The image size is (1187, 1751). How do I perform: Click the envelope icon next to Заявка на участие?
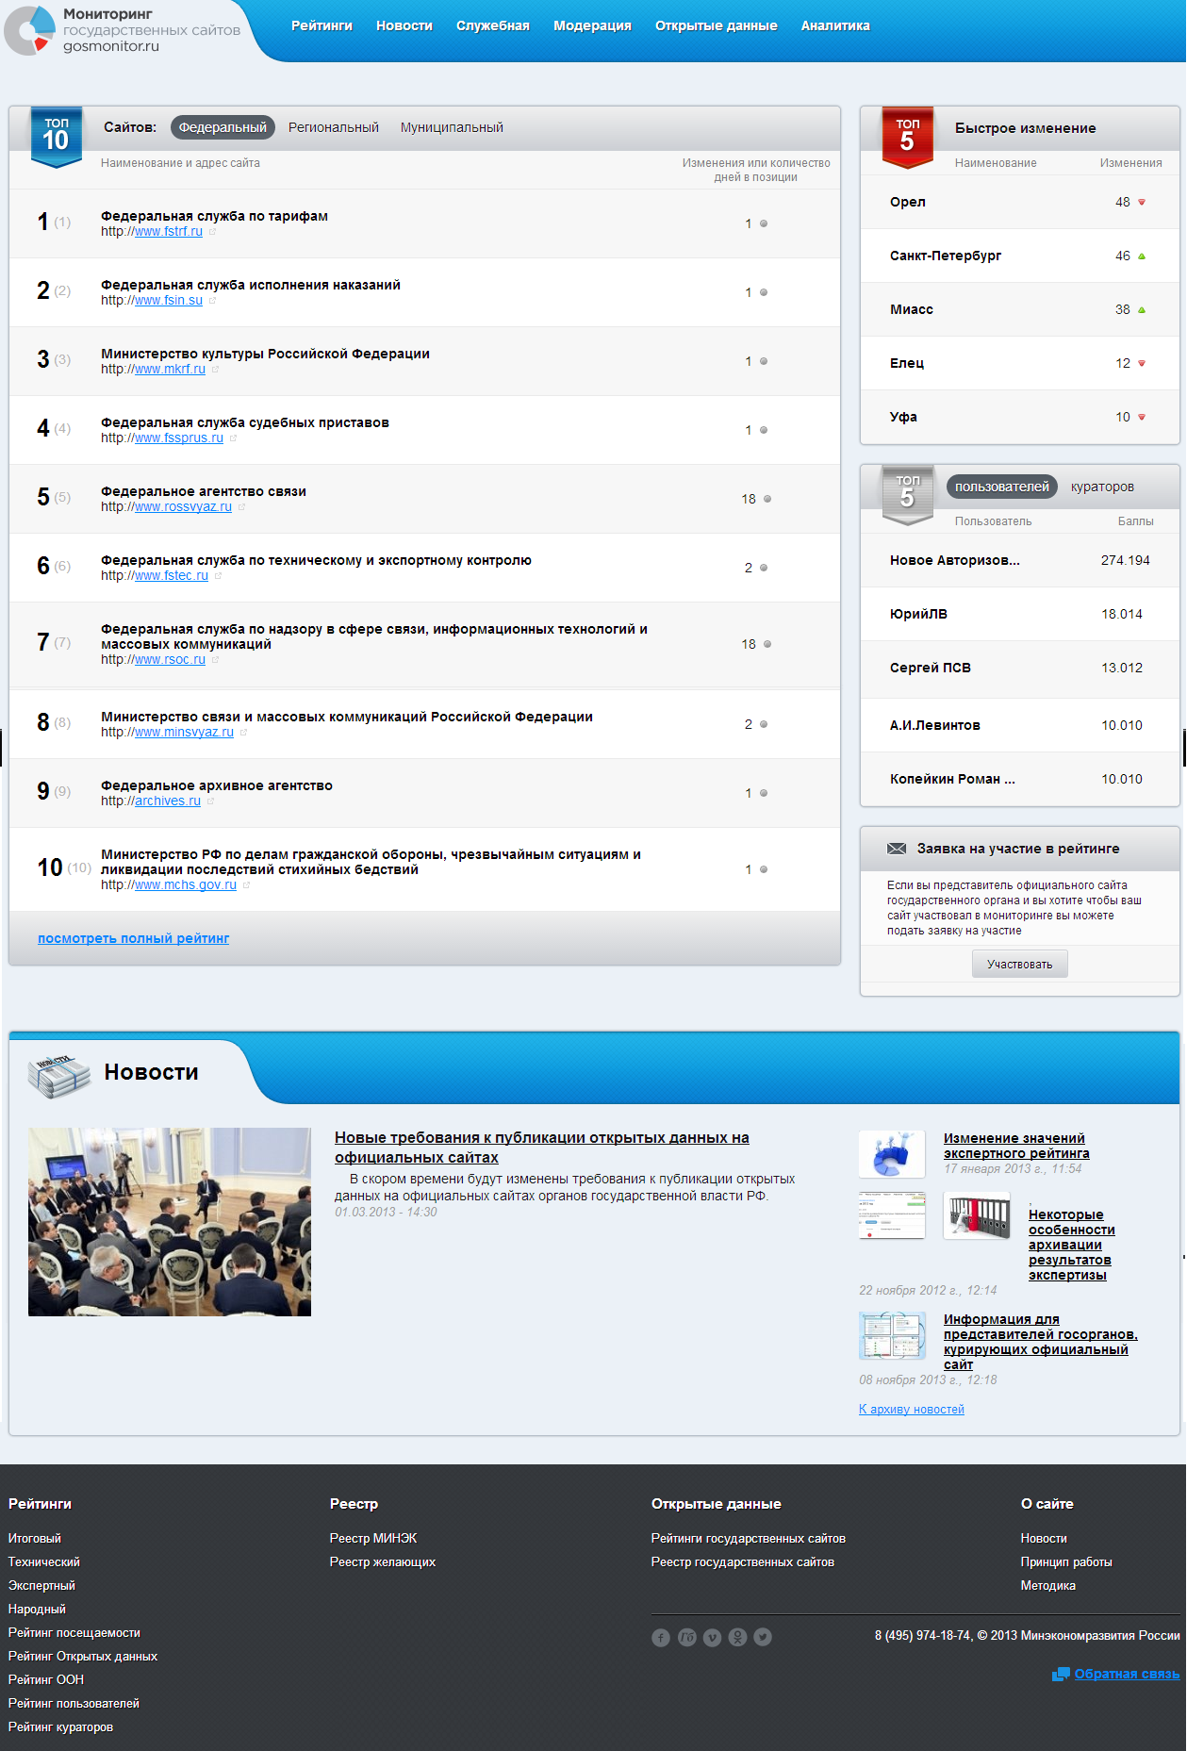(897, 849)
